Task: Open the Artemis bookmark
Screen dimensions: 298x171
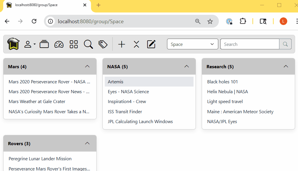Action: (x=149, y=82)
